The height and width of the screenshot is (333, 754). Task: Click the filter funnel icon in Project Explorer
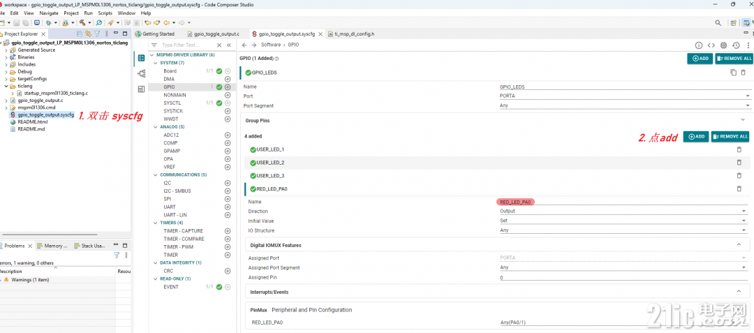(96, 34)
